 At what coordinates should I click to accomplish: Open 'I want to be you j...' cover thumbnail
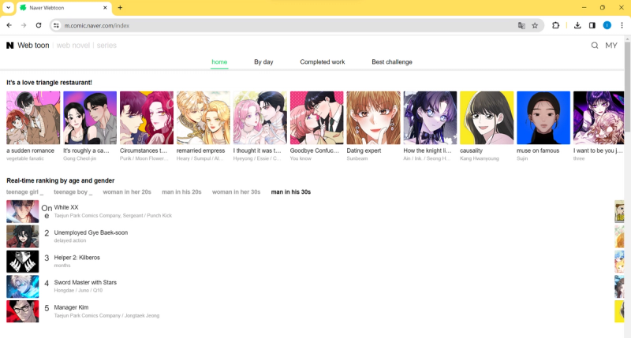599,117
